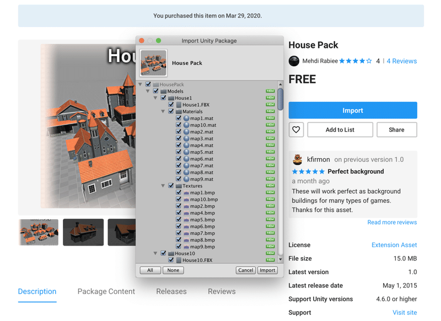This screenshot has height=321, width=441.
Task: Click the Mehdi Rabiee publisher avatar
Action: pos(294,61)
